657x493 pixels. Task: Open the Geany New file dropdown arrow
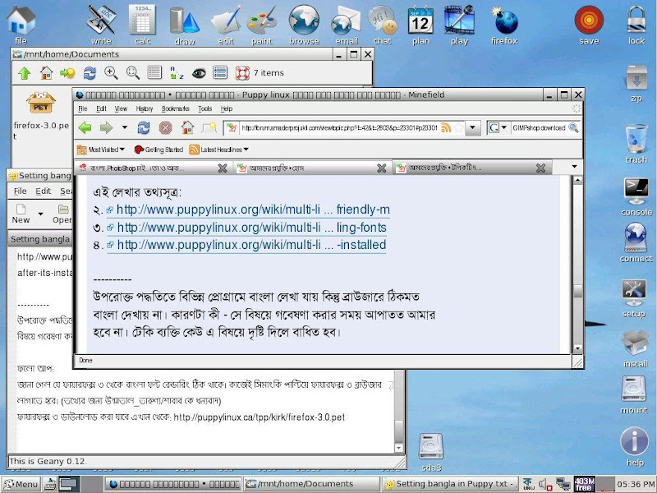(x=40, y=214)
